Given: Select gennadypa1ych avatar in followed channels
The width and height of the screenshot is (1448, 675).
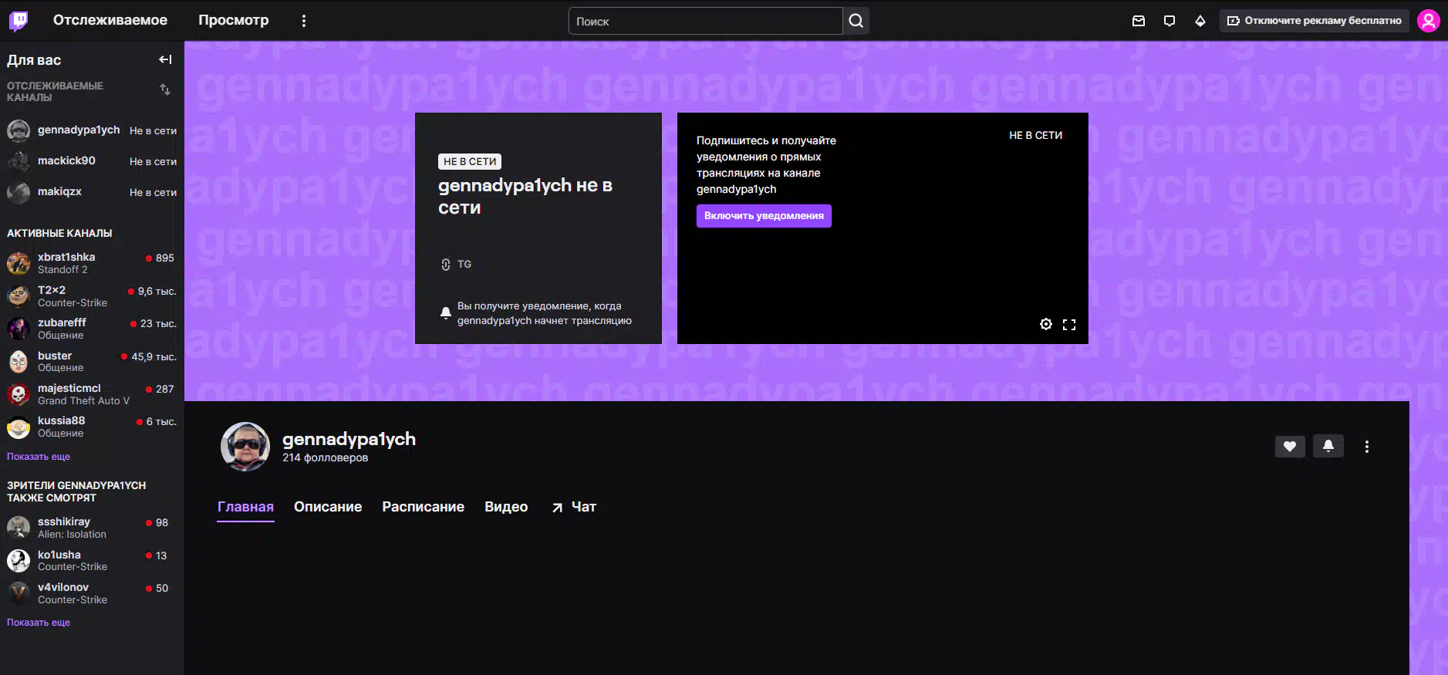Looking at the screenshot, I should [x=19, y=130].
